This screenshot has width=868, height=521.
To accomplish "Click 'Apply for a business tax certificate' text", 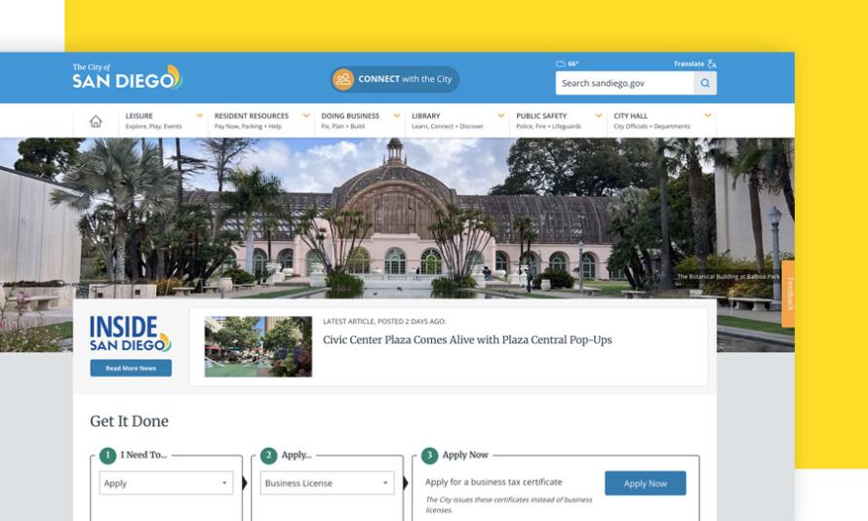I will point(493,482).
